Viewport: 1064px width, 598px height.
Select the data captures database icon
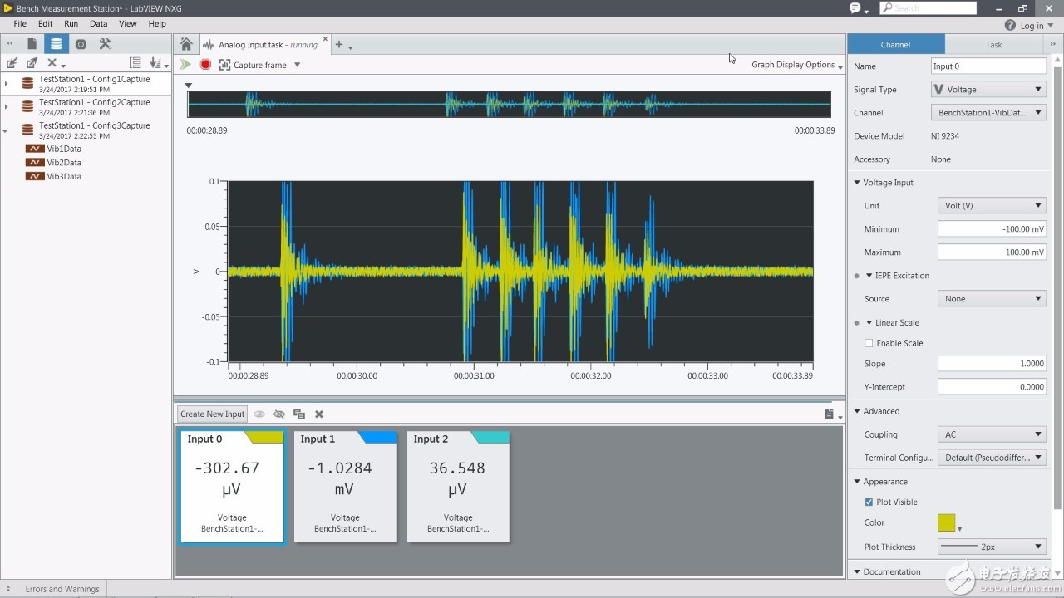[x=57, y=44]
